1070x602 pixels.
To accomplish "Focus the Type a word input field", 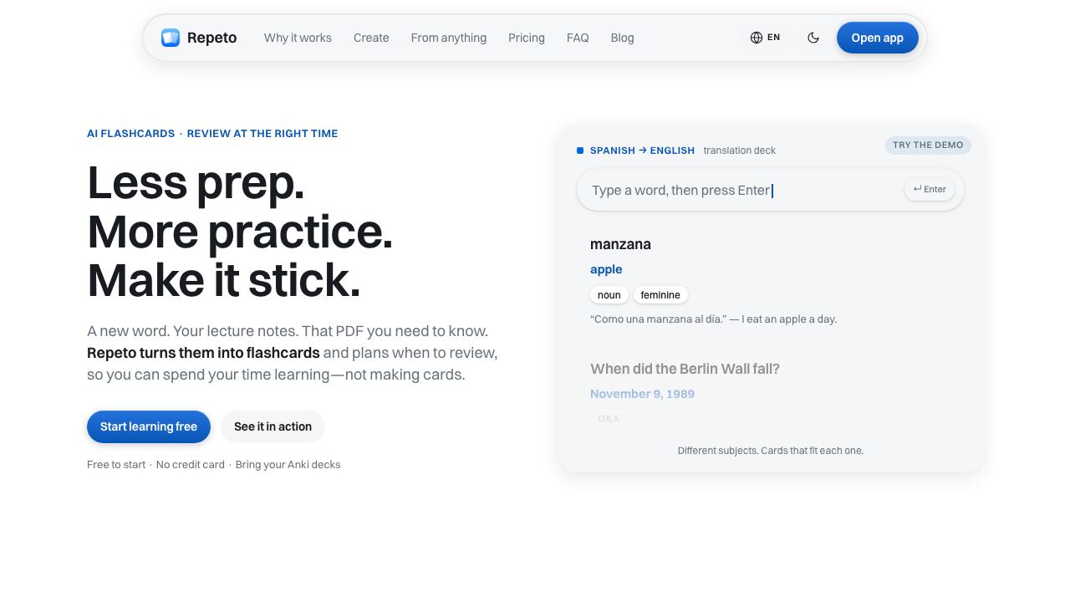I will point(771,190).
